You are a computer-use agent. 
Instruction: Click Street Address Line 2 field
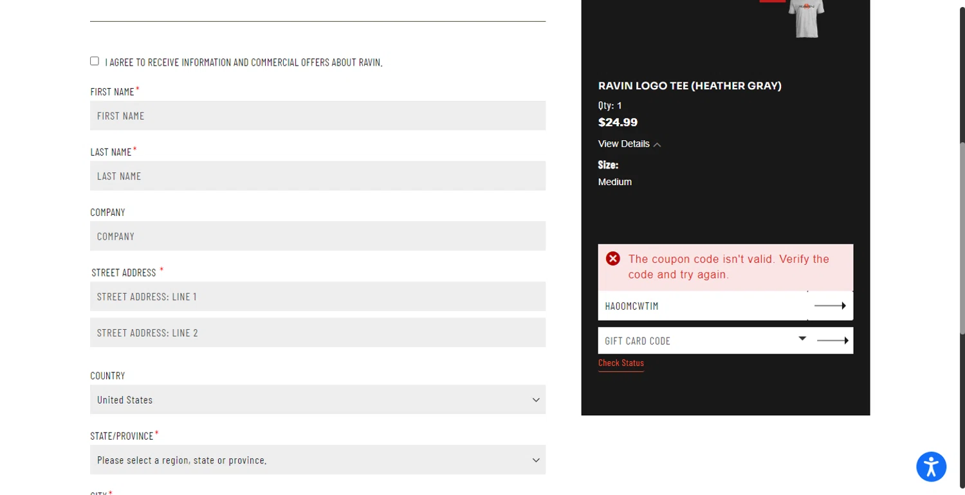click(x=318, y=333)
